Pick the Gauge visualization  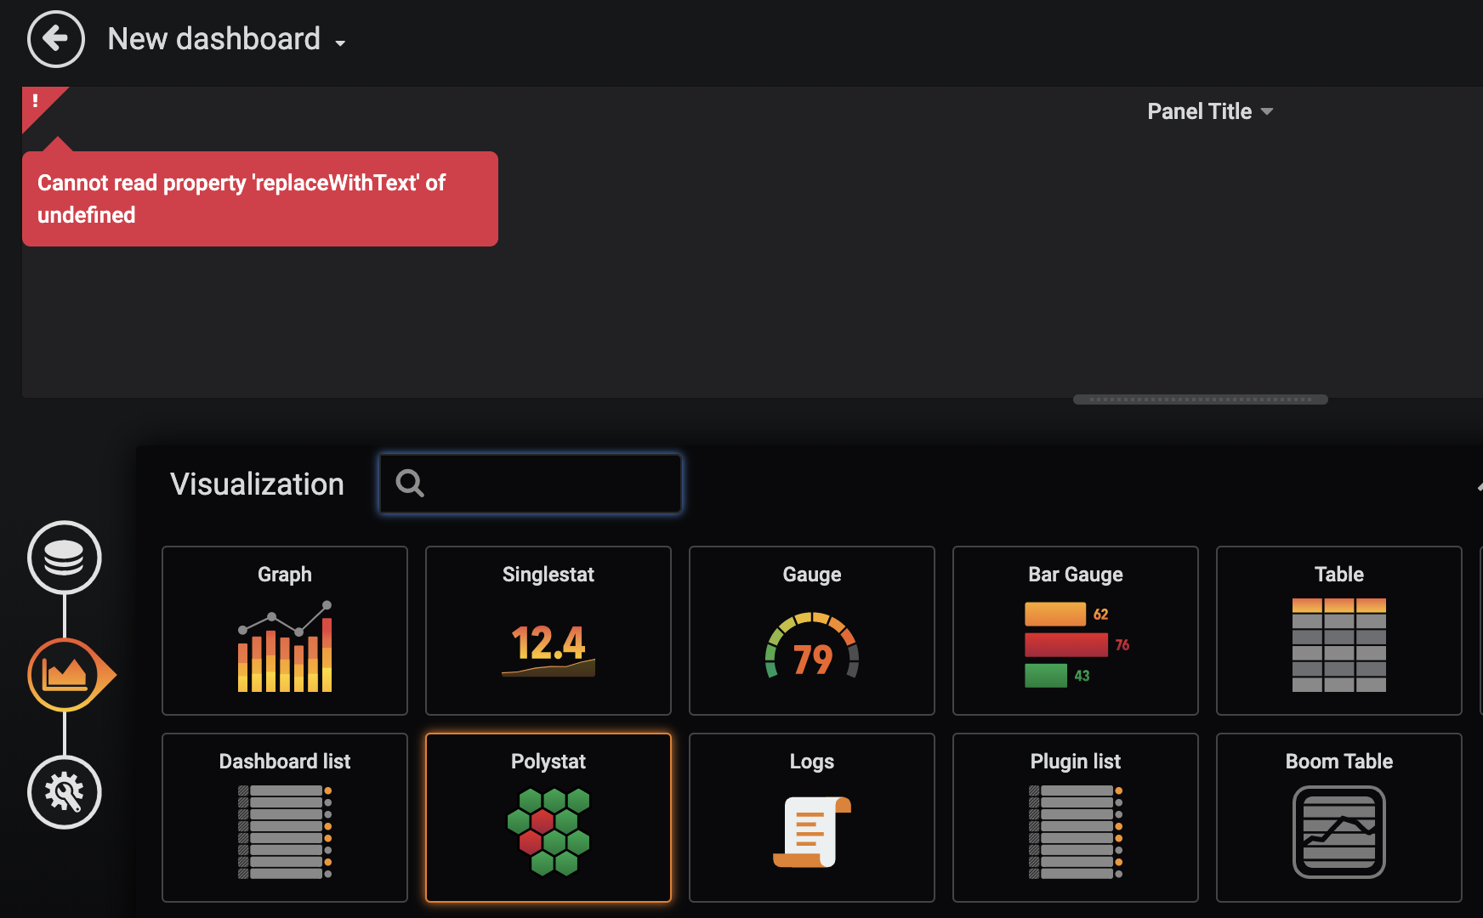point(812,631)
